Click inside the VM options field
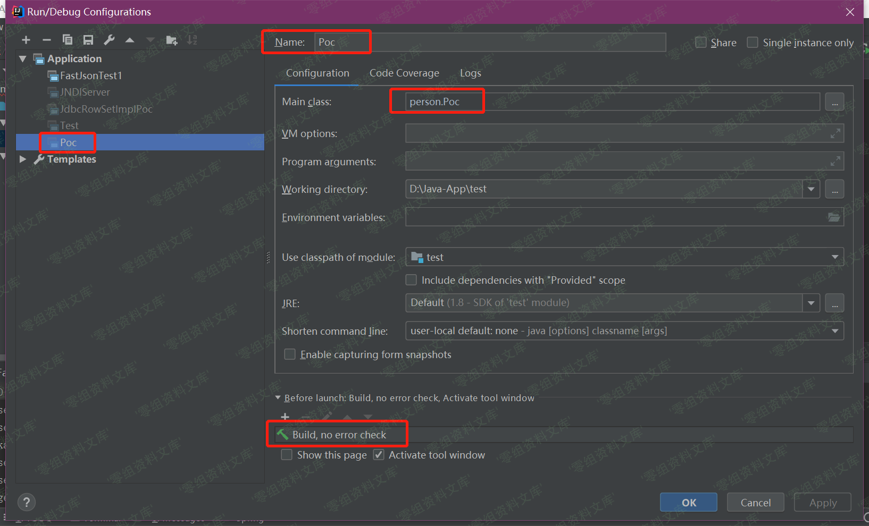The width and height of the screenshot is (869, 526). coord(617,133)
